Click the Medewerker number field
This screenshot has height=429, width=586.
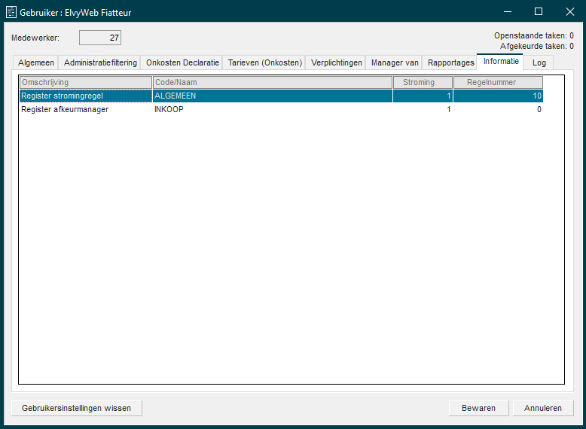click(x=100, y=38)
